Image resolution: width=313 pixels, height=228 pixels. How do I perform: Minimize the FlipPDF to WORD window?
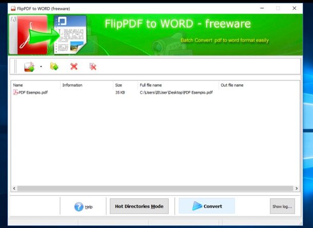point(262,8)
